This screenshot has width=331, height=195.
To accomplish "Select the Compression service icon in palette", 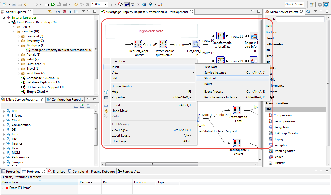I will 270,115.
